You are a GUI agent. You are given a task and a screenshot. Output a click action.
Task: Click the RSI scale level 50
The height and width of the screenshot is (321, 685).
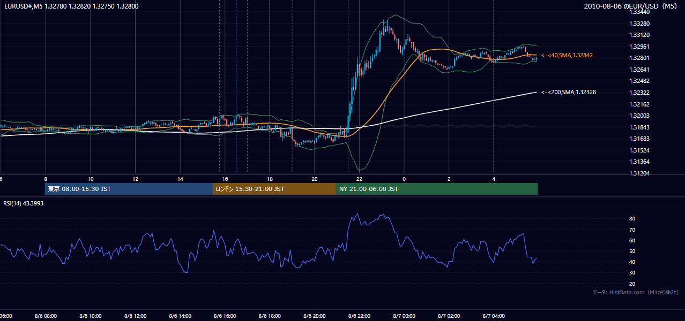tap(632, 251)
